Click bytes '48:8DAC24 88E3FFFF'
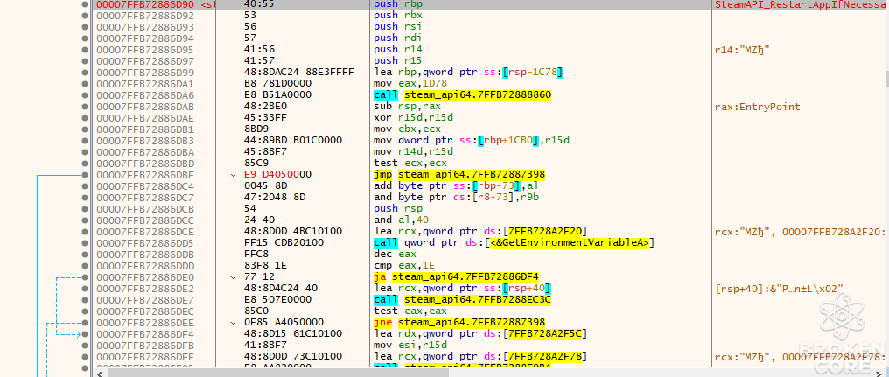The width and height of the screenshot is (889, 377). tap(298, 72)
